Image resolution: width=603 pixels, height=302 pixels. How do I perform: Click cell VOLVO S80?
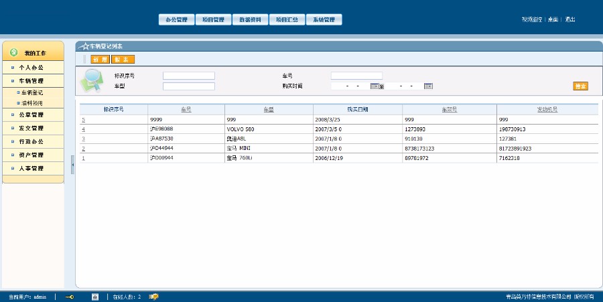pyautogui.click(x=241, y=129)
